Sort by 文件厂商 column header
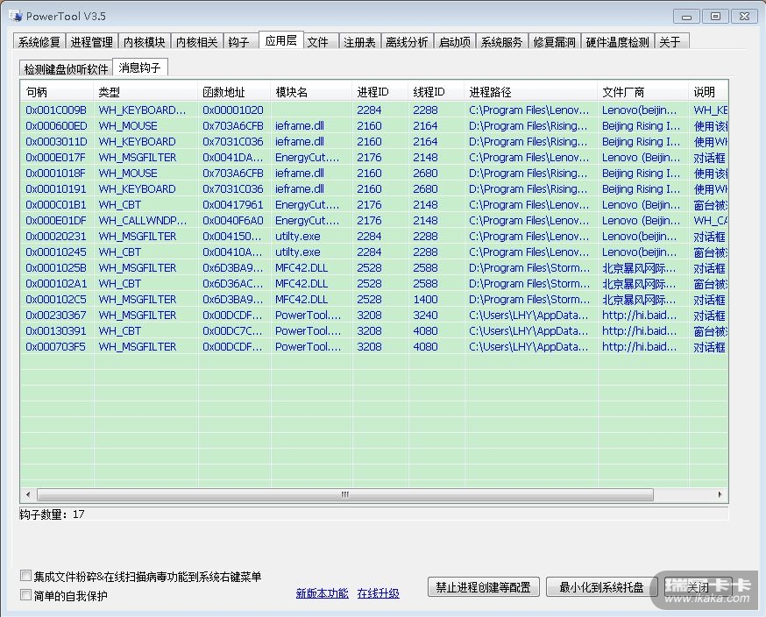766x617 pixels. pyautogui.click(x=642, y=92)
